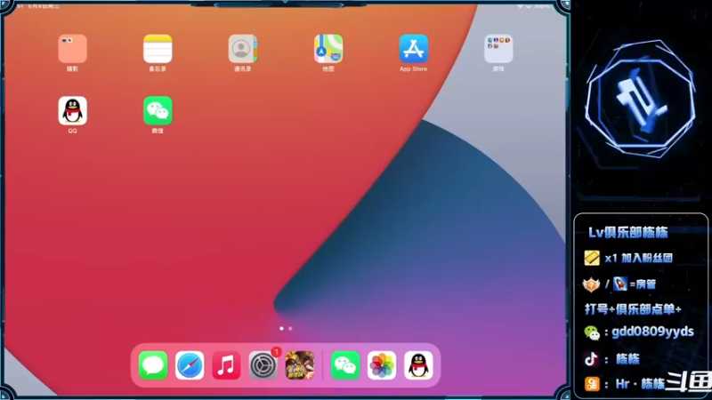Click the rocket icon before =房管
This screenshot has height=400, width=712.
pos(619,284)
